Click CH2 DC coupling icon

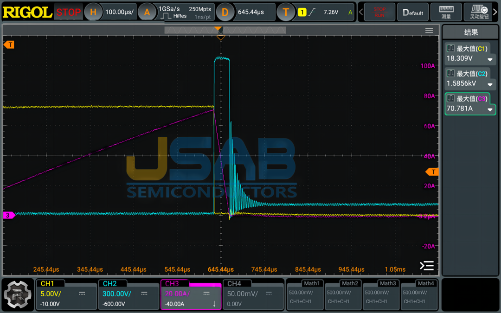144,294
